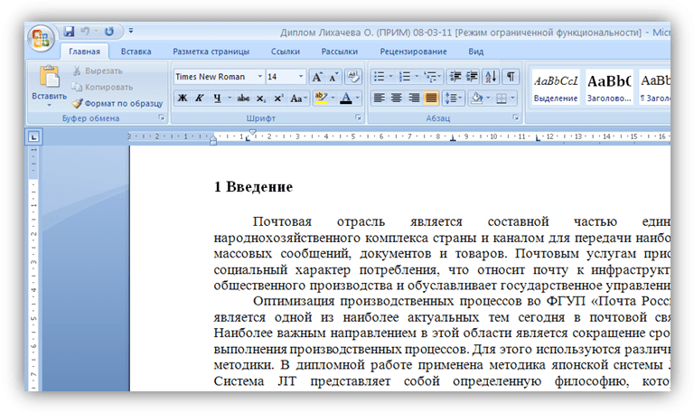Align text left
The height and width of the screenshot is (413, 694).
pyautogui.click(x=379, y=98)
